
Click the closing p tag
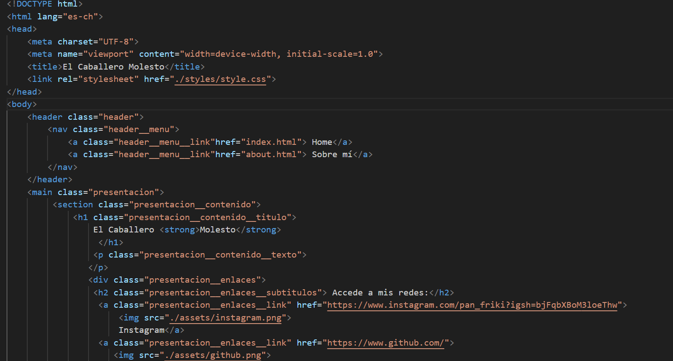click(98, 268)
